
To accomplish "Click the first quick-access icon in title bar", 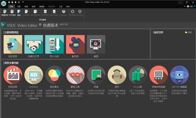I will (9, 2).
